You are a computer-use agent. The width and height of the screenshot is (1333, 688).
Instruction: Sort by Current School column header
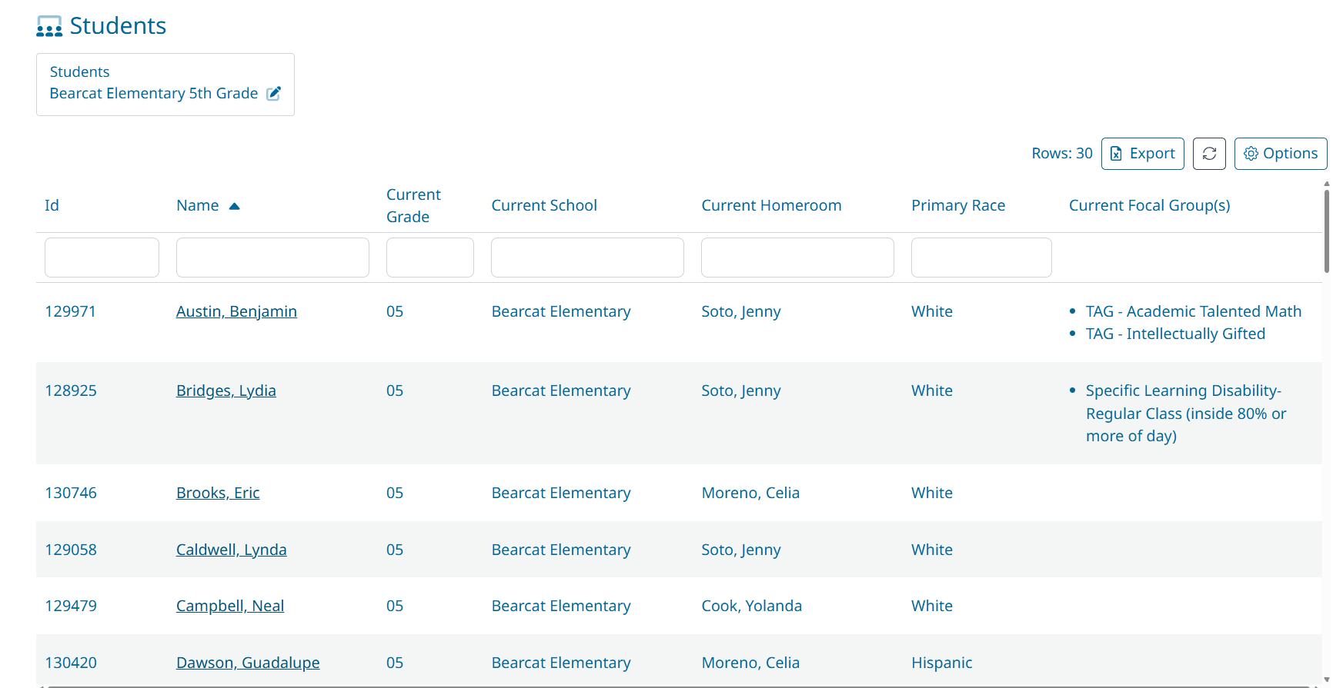click(x=543, y=205)
